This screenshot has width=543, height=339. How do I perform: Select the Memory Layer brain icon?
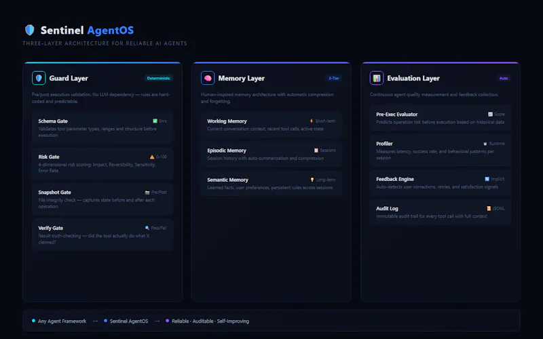pos(208,78)
